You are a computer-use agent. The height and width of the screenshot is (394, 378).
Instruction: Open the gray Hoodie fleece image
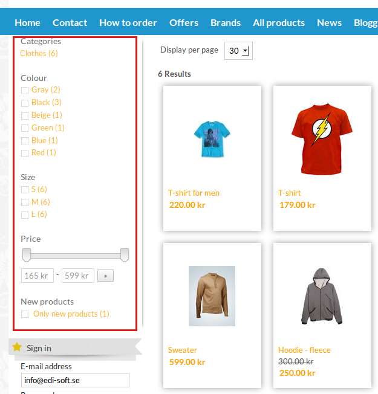(322, 296)
